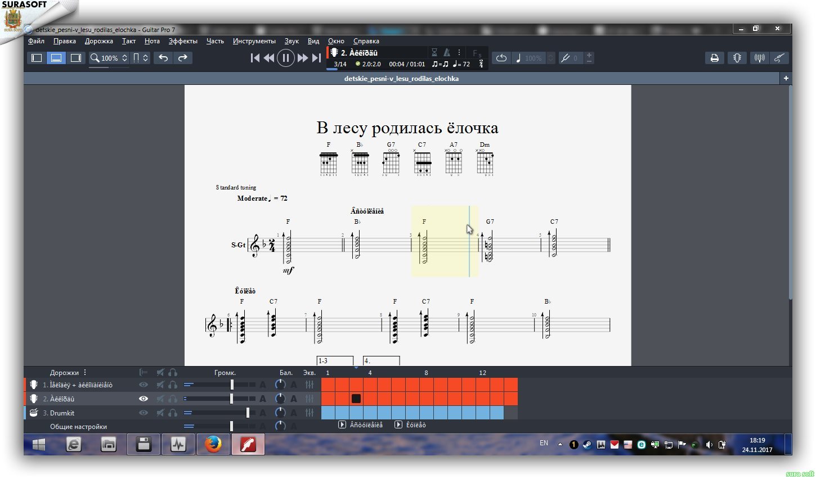Open the Инструменты menu

[x=254, y=41]
